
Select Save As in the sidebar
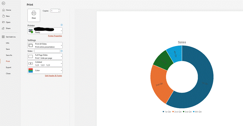tap(9, 55)
